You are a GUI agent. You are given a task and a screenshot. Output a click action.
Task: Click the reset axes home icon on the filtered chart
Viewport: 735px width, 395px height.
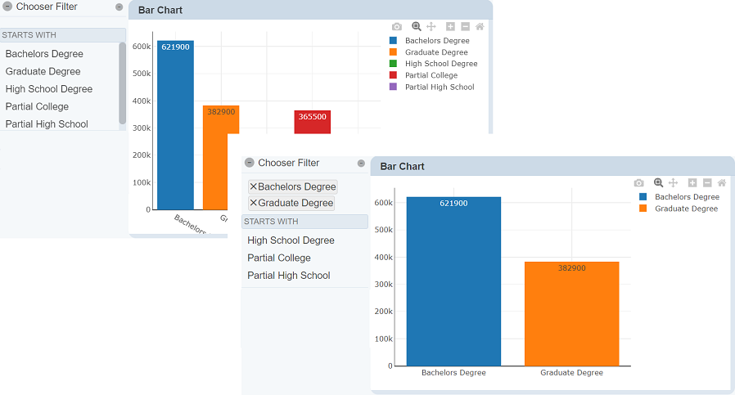[721, 183]
